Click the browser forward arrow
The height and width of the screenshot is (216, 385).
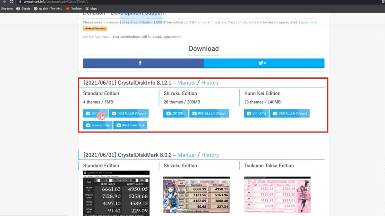coord(4,2)
